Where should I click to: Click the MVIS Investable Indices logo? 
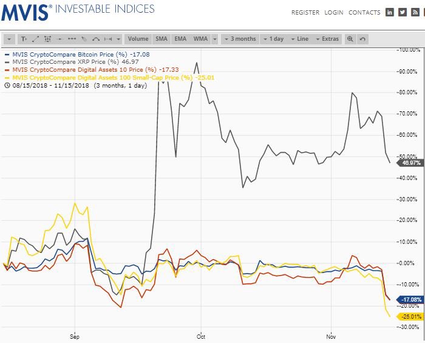tap(78, 12)
